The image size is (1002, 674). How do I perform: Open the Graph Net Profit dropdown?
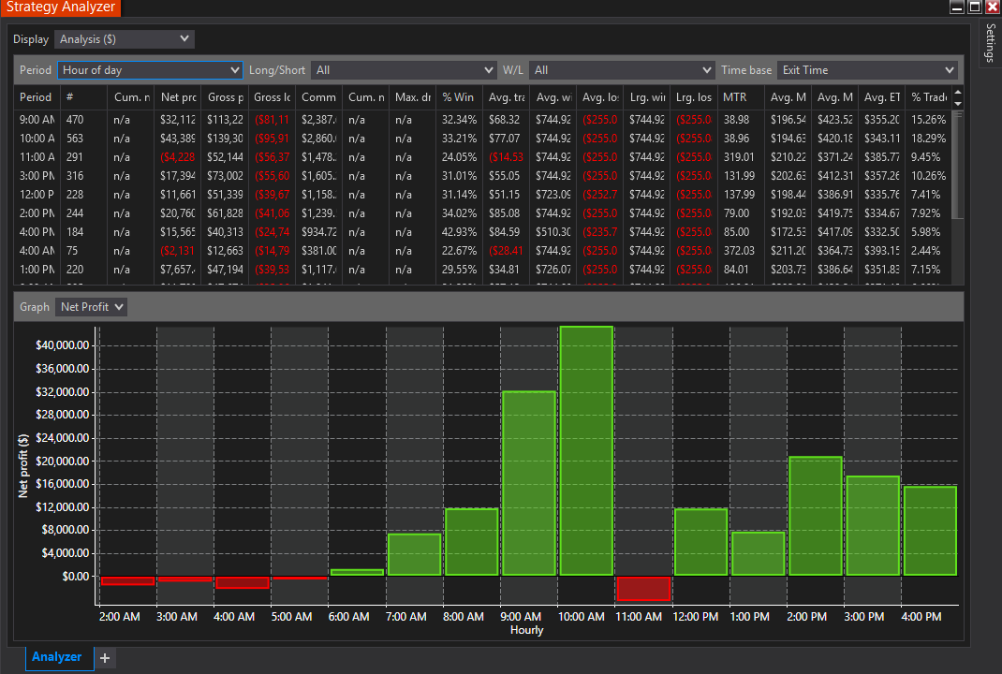(x=91, y=307)
